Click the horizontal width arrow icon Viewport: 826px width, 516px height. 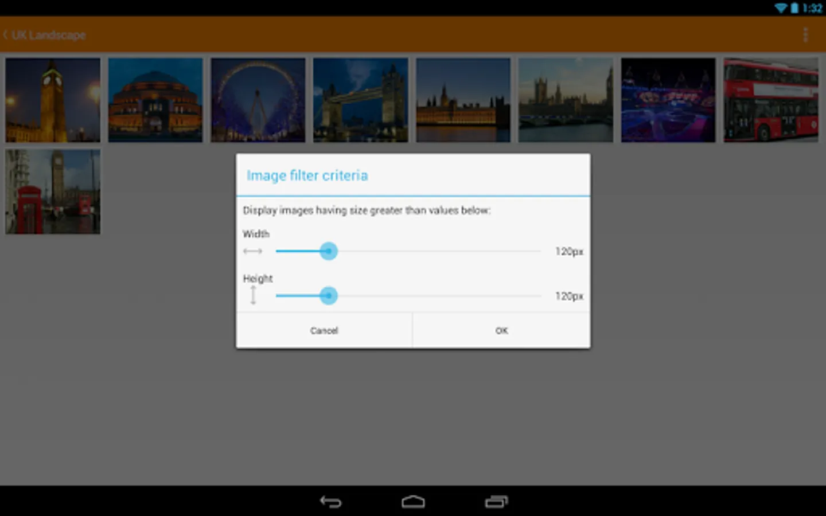point(252,251)
